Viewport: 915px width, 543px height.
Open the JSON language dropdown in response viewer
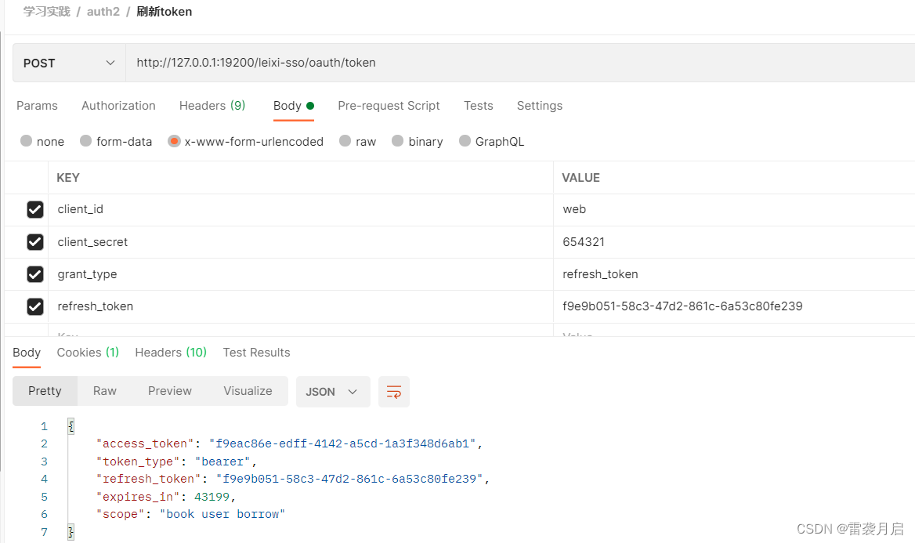click(332, 391)
